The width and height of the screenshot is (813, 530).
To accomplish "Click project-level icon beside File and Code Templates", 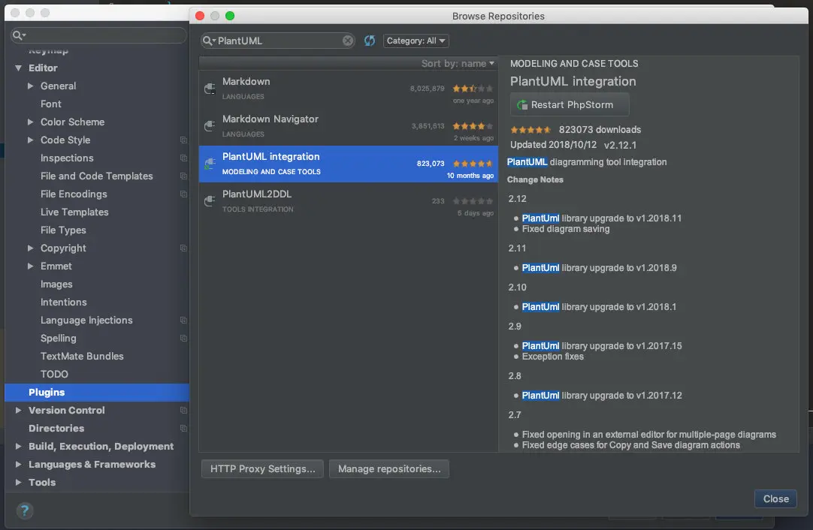I will pos(183,176).
